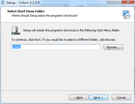This screenshot has height=104, width=135.
Task: Click the Start Menu folder icon
Action: (x=16, y=30)
